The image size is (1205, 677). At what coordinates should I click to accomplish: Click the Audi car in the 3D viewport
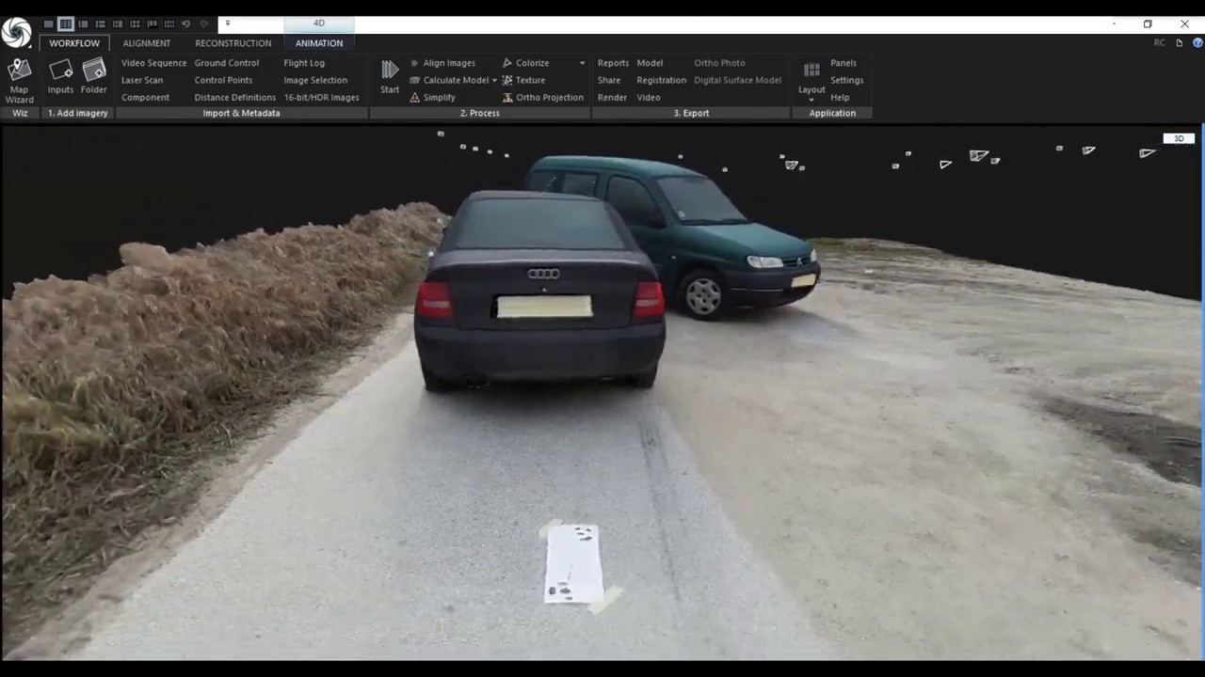[x=541, y=291]
